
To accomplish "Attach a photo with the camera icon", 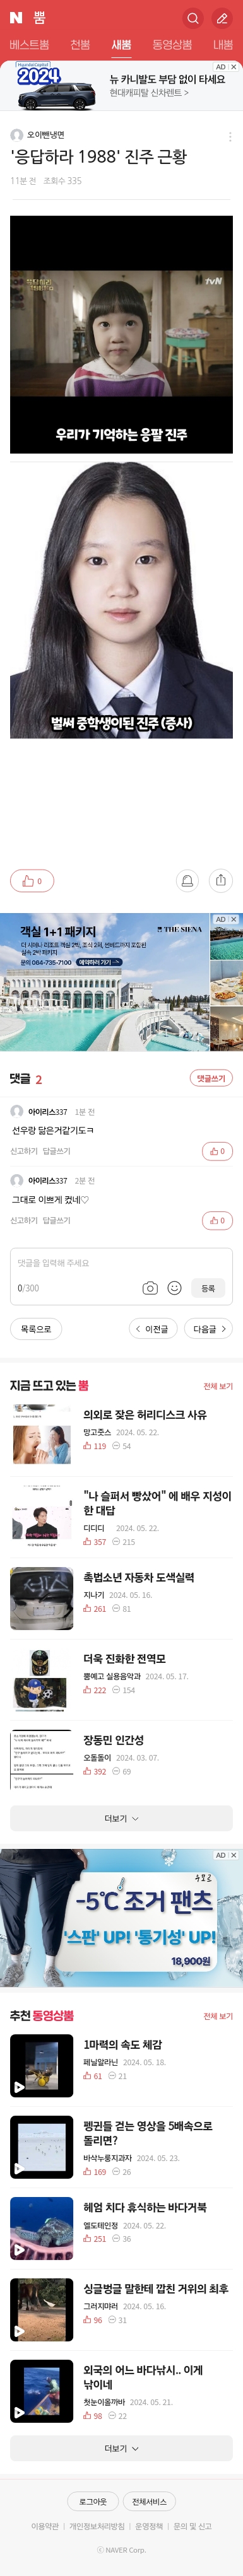I will tap(150, 1288).
